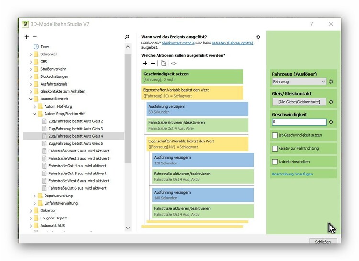
Task: Click 3D-Modellbahn Studio app icon
Action: coord(25,24)
